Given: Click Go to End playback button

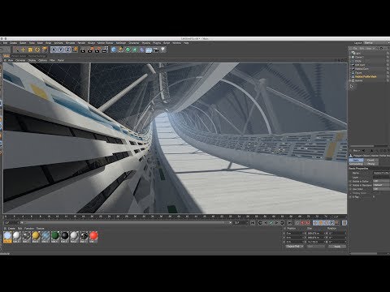Looking at the screenshot, I should [289, 223].
